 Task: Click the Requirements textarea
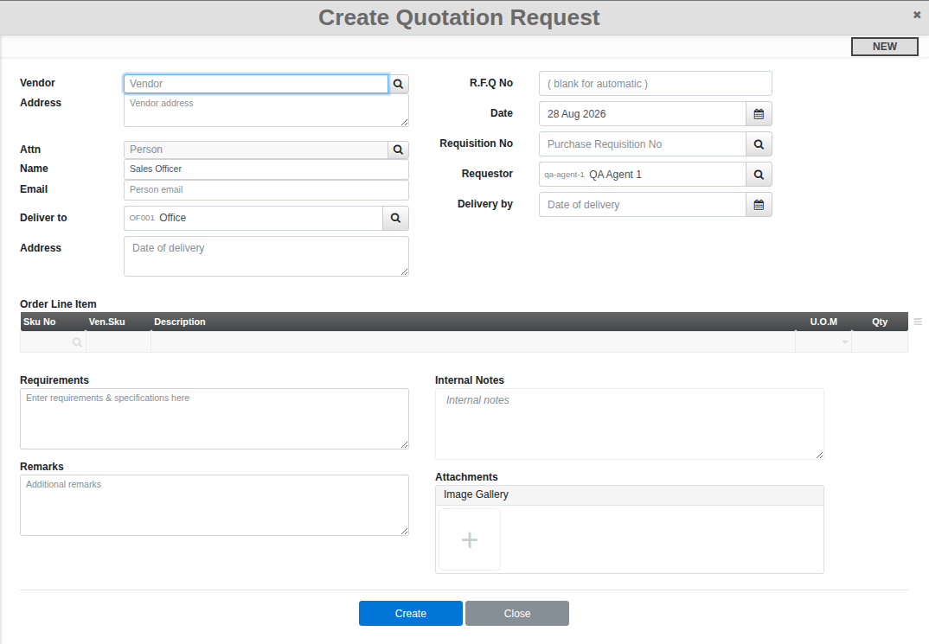pos(215,419)
